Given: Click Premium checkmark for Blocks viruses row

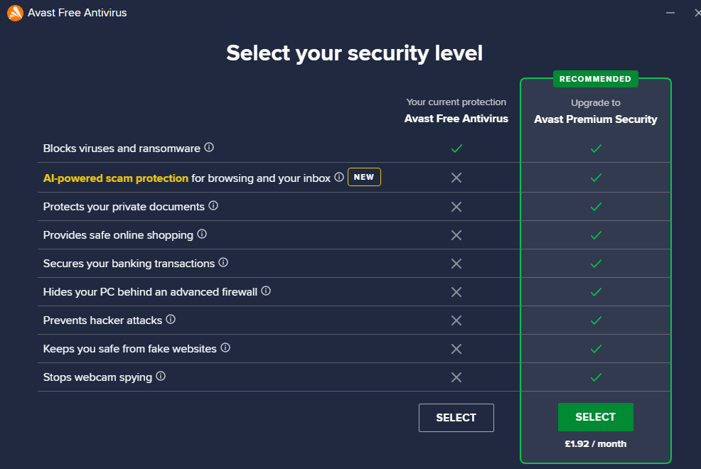Looking at the screenshot, I should point(596,149).
